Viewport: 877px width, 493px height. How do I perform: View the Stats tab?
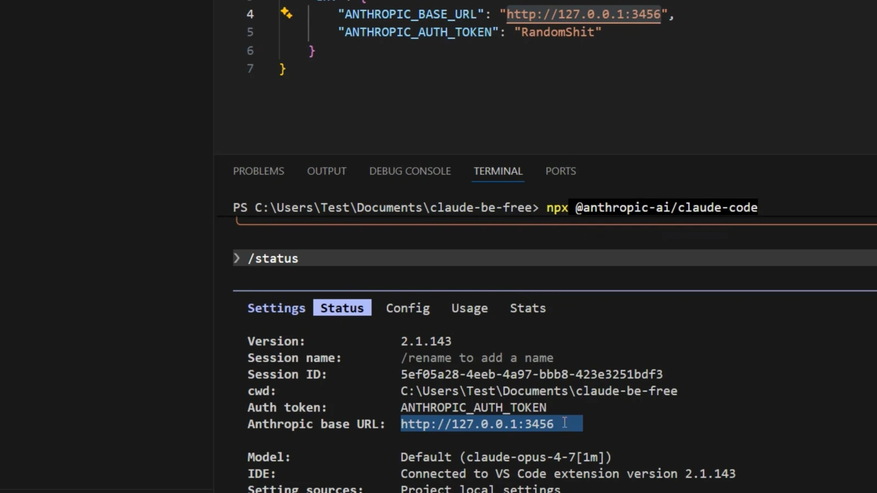(x=528, y=308)
